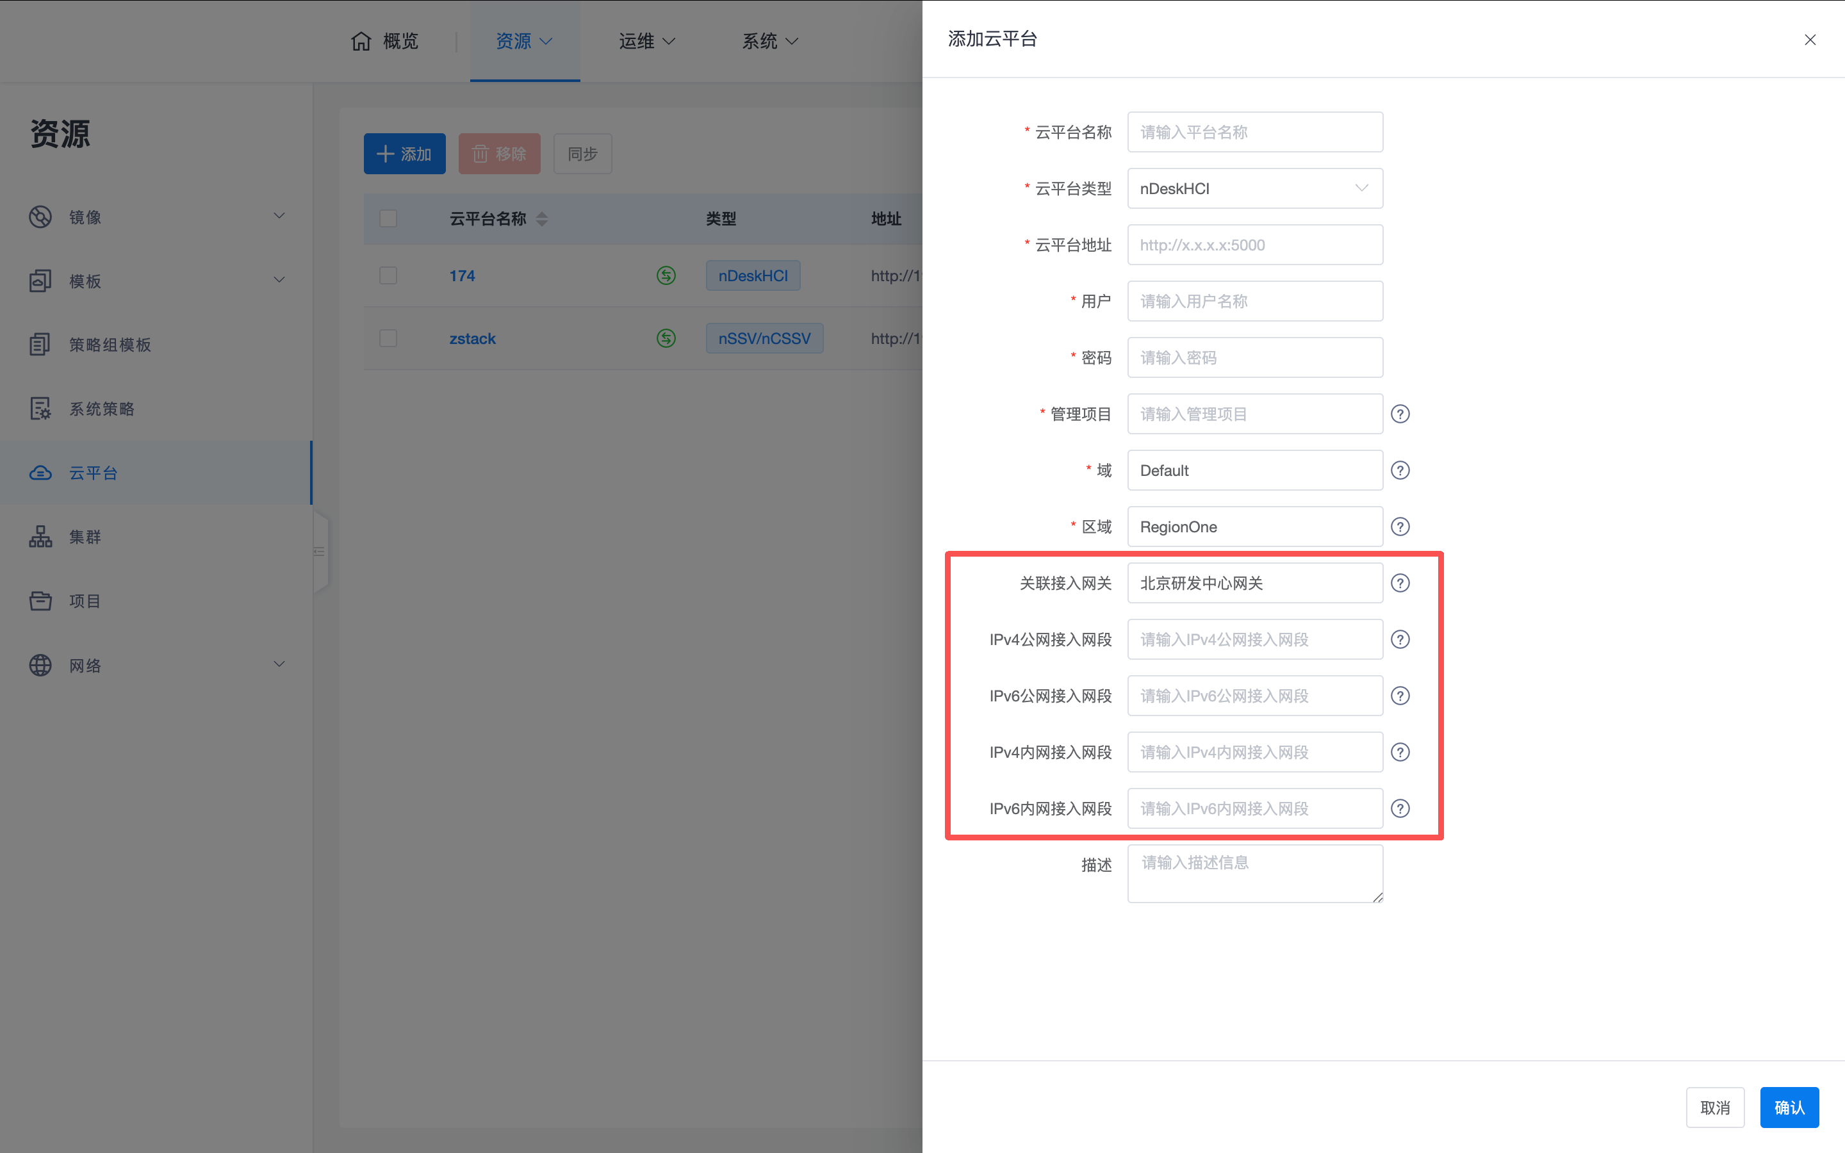The width and height of the screenshot is (1845, 1153).
Task: Toggle select-all checkbox in table header
Action: click(388, 219)
